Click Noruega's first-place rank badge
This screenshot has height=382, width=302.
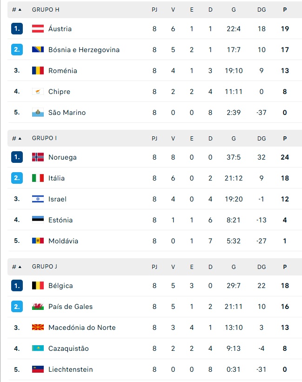click(x=17, y=157)
